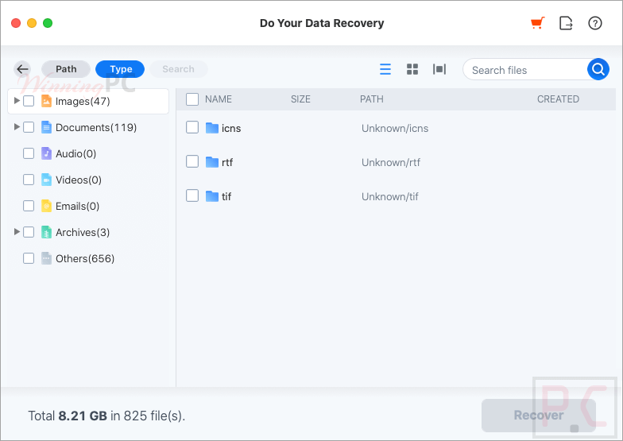This screenshot has height=441, width=623.
Task: Select the Videos(0) tree label
Action: tap(79, 180)
